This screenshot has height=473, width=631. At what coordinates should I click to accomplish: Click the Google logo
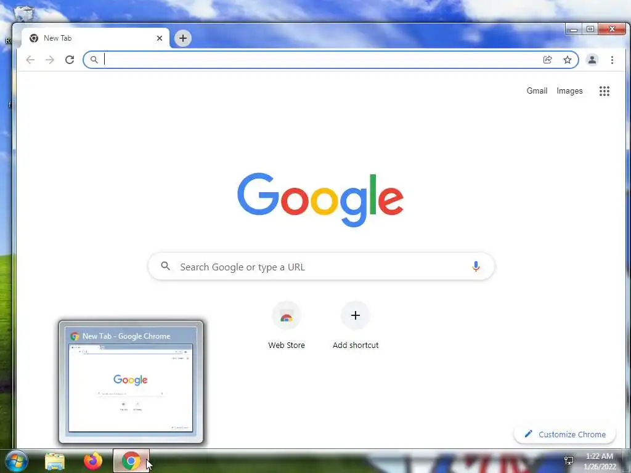(320, 200)
